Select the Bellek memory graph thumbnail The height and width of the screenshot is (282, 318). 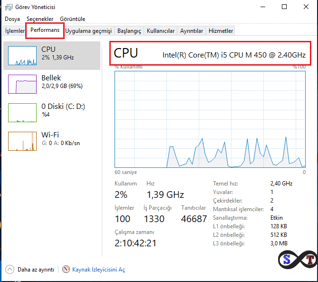22,84
